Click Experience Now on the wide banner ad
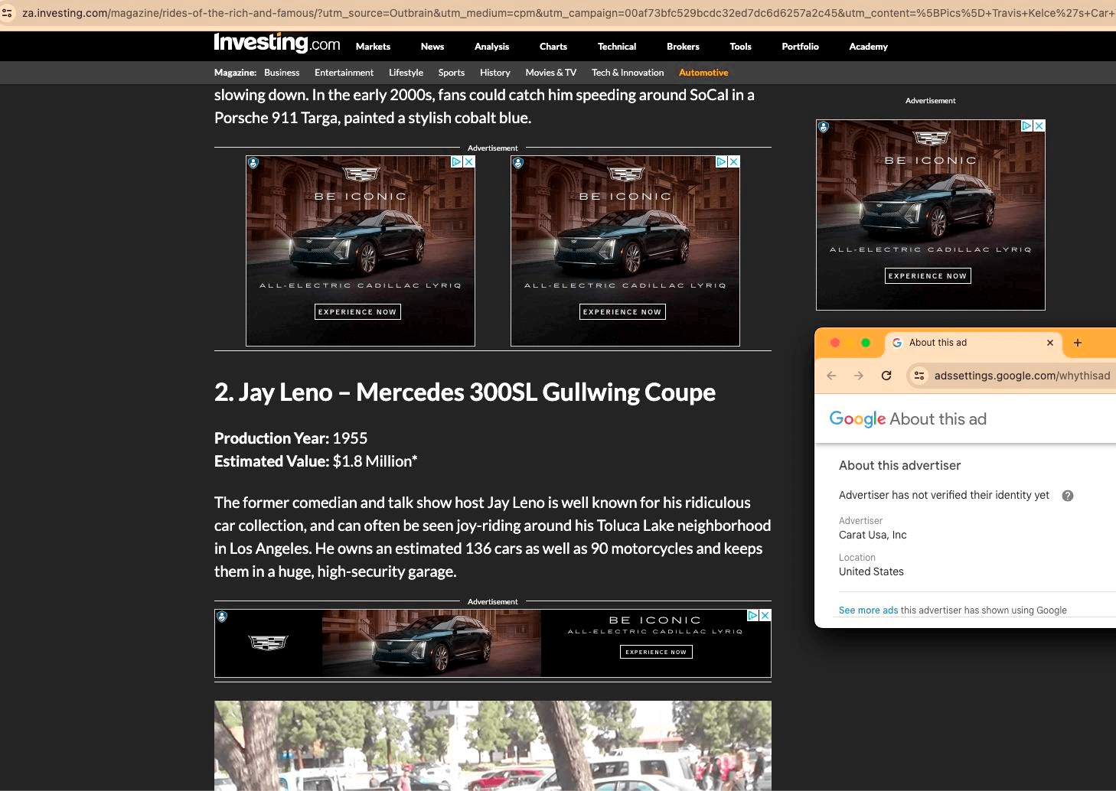Image resolution: width=1116 pixels, height=791 pixels. pos(656,652)
